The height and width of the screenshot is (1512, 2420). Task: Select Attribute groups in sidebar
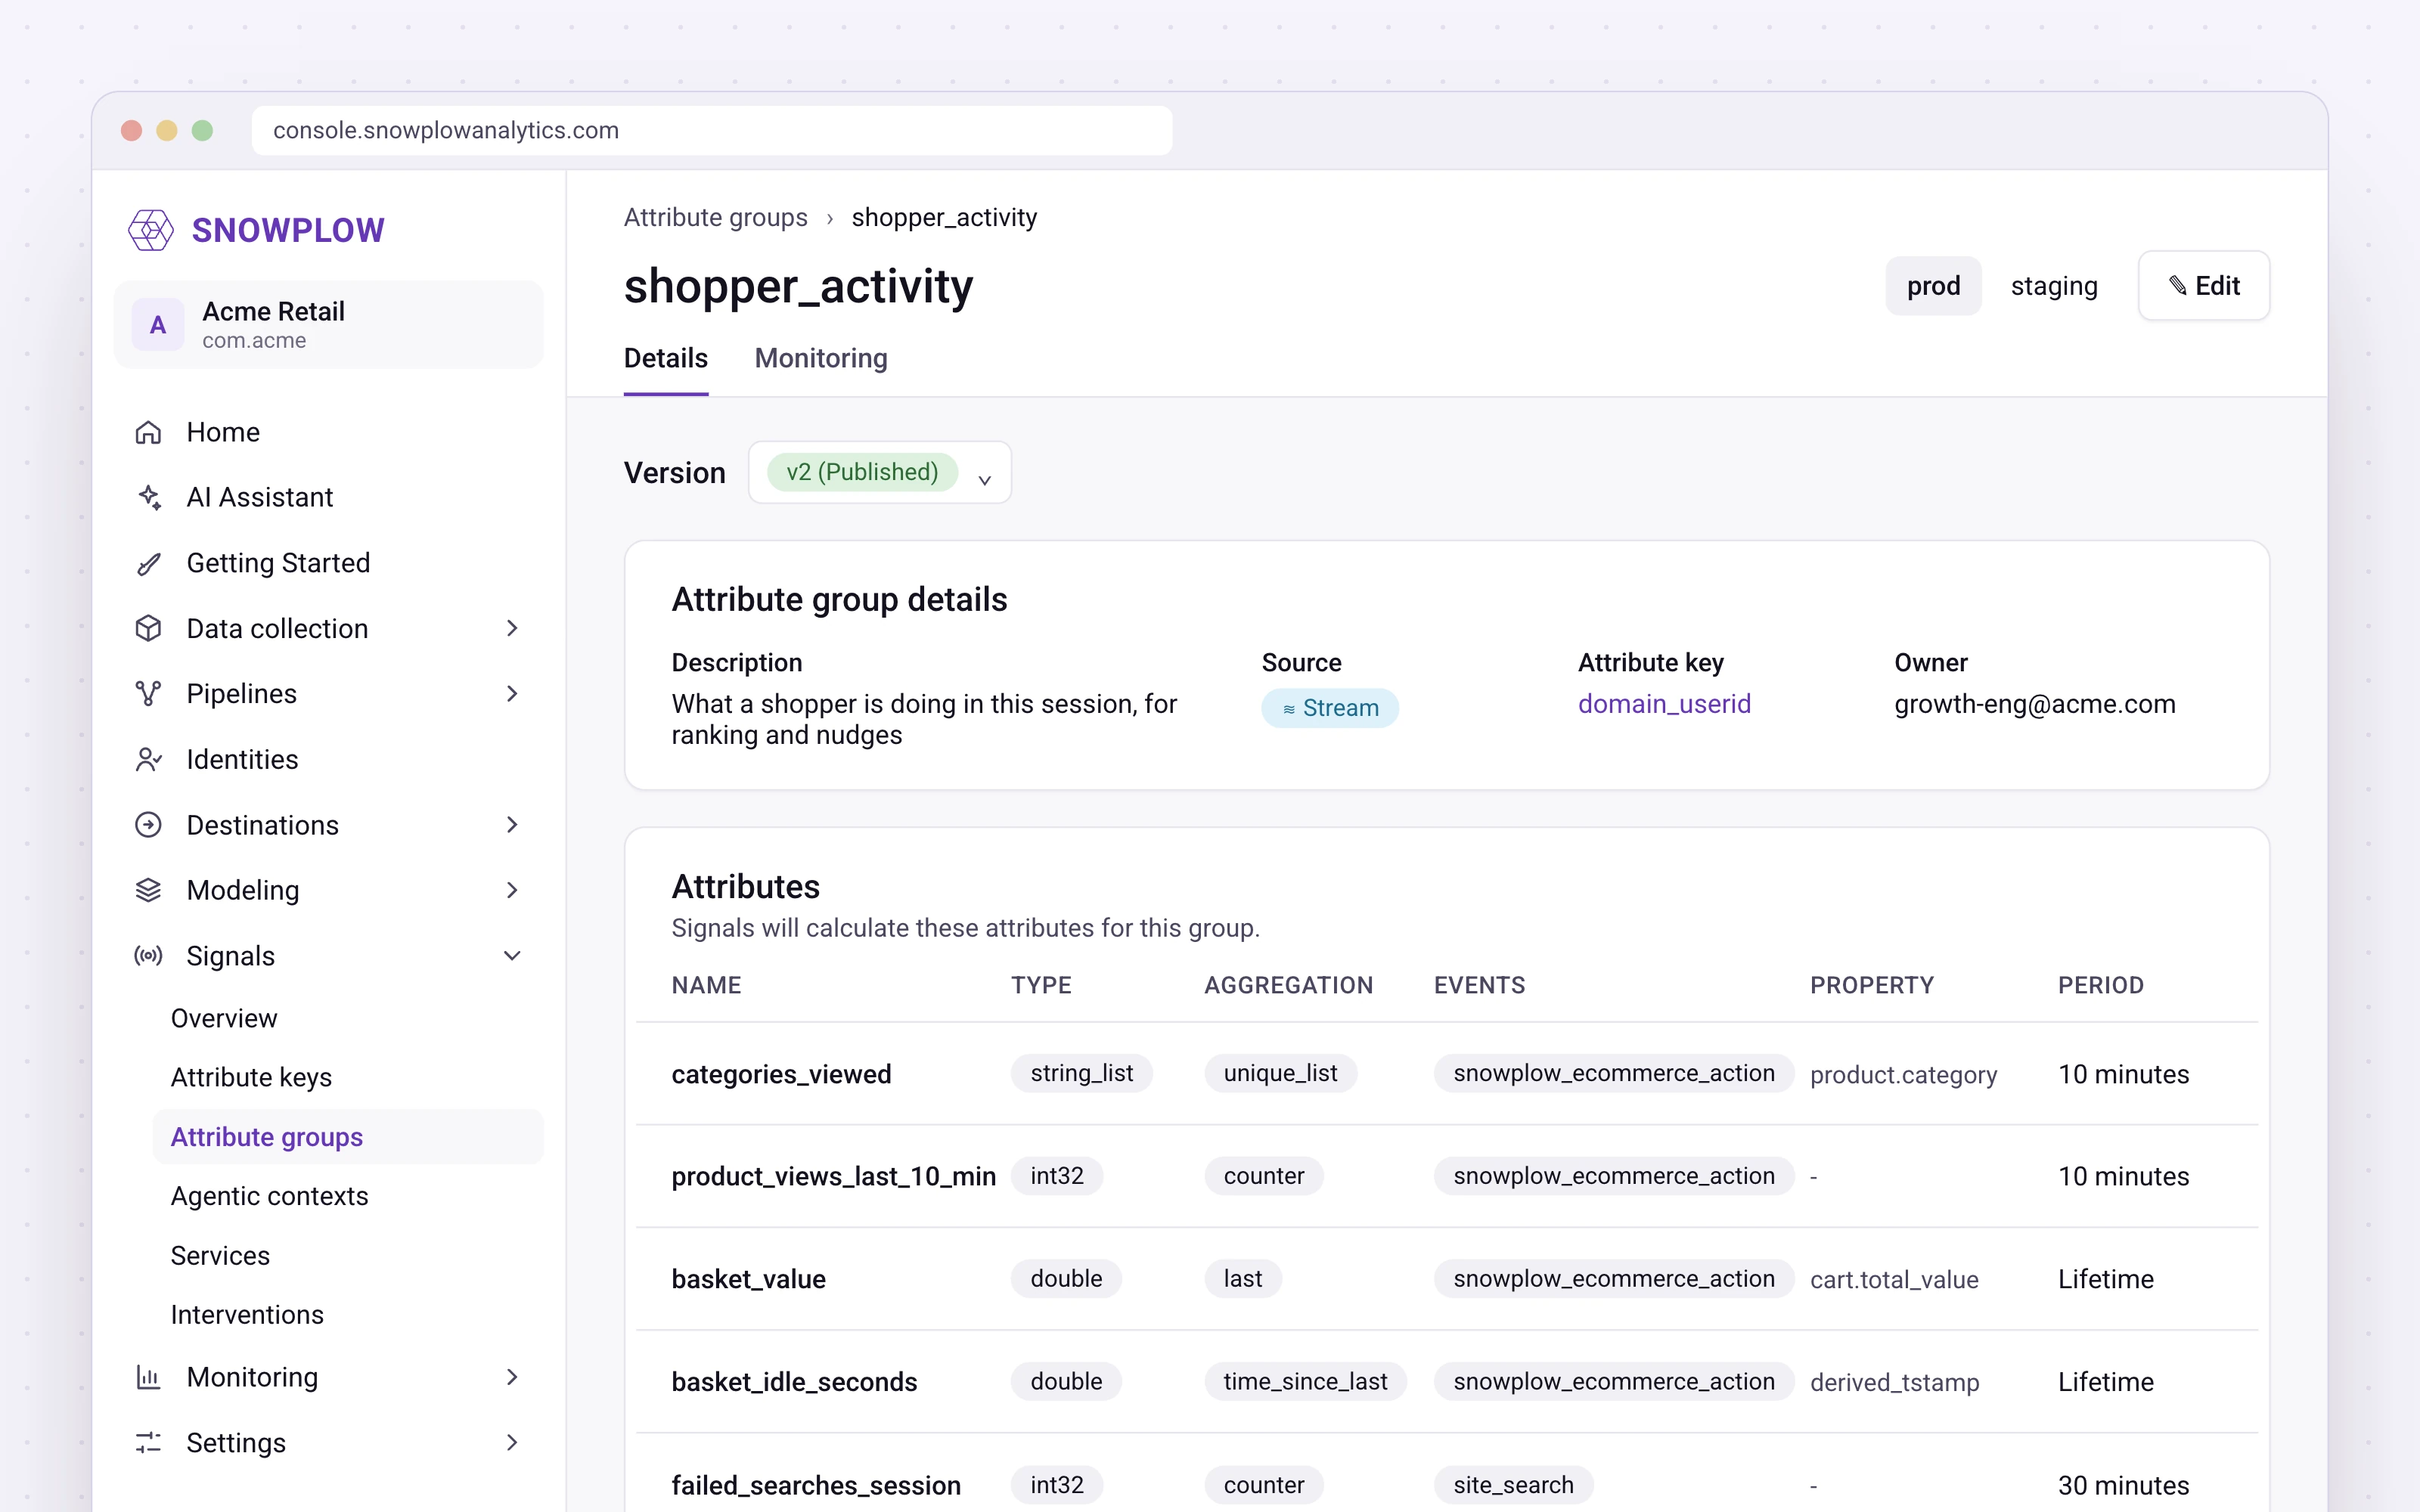coord(348,1137)
